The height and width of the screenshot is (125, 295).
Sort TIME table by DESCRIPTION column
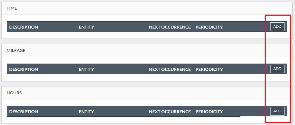coord(24,27)
